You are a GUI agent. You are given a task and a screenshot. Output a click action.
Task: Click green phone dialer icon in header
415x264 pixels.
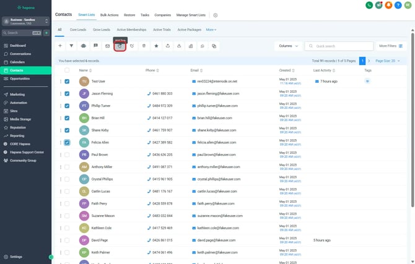pos(369,5)
